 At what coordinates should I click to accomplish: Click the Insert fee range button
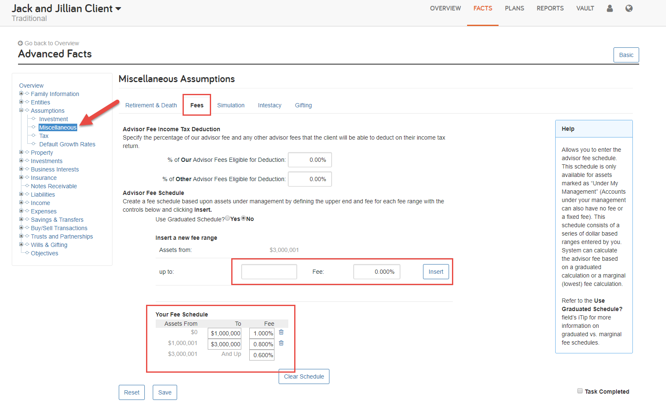click(436, 272)
